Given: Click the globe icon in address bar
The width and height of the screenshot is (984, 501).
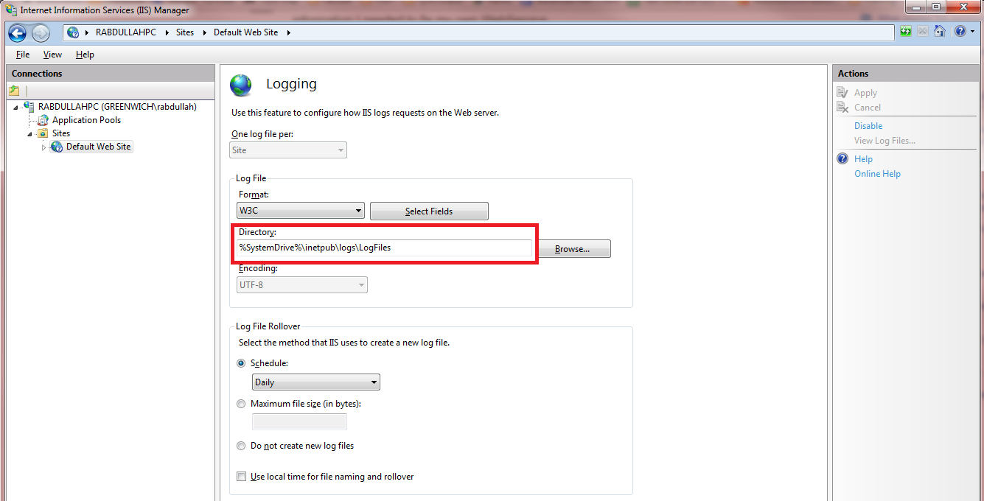Looking at the screenshot, I should [x=73, y=32].
